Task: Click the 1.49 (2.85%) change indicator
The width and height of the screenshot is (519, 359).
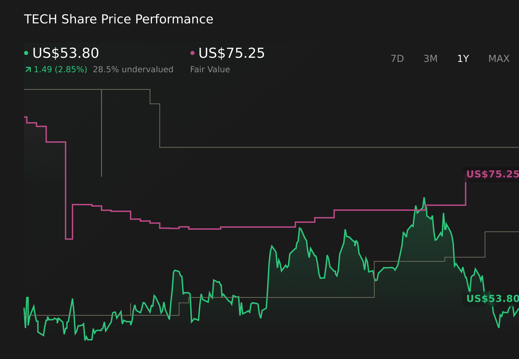Action: click(60, 69)
